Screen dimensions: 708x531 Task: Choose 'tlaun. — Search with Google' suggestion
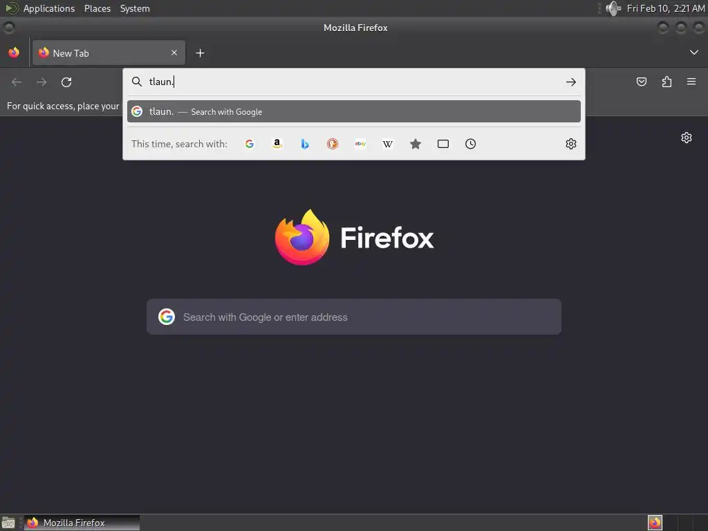[x=353, y=111]
